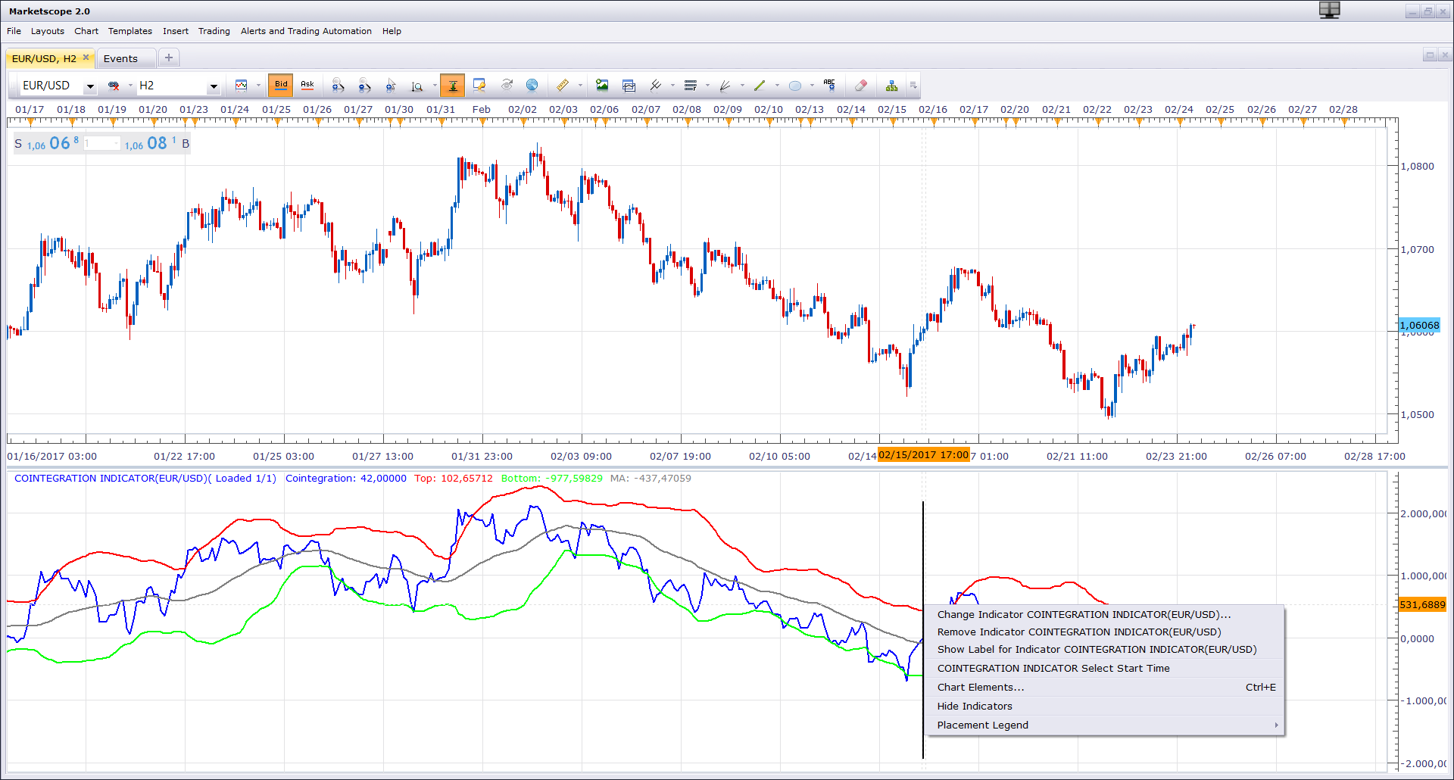Select the eraser tool icon
Viewport: 1454px width, 780px height.
(x=860, y=86)
